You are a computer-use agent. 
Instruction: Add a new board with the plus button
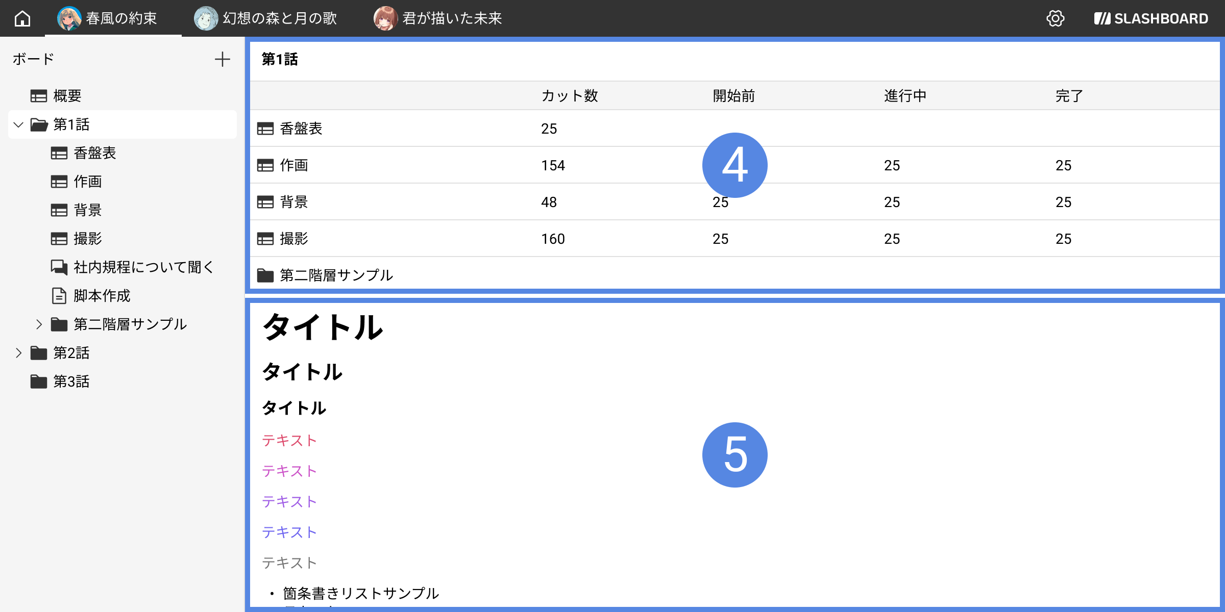click(x=223, y=59)
